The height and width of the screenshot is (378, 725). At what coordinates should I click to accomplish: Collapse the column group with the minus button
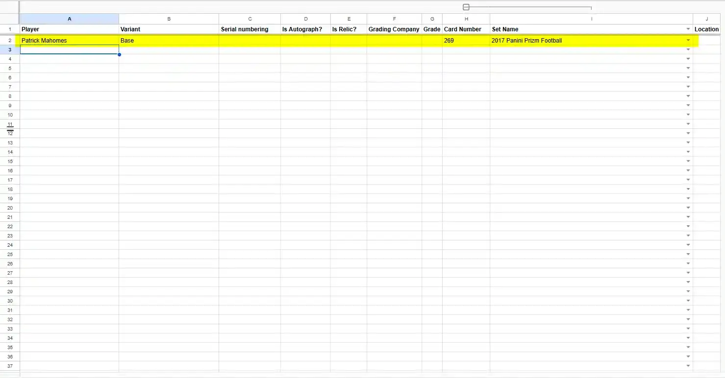tap(466, 7)
